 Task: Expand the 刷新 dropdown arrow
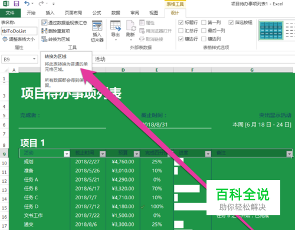[x=130, y=40]
